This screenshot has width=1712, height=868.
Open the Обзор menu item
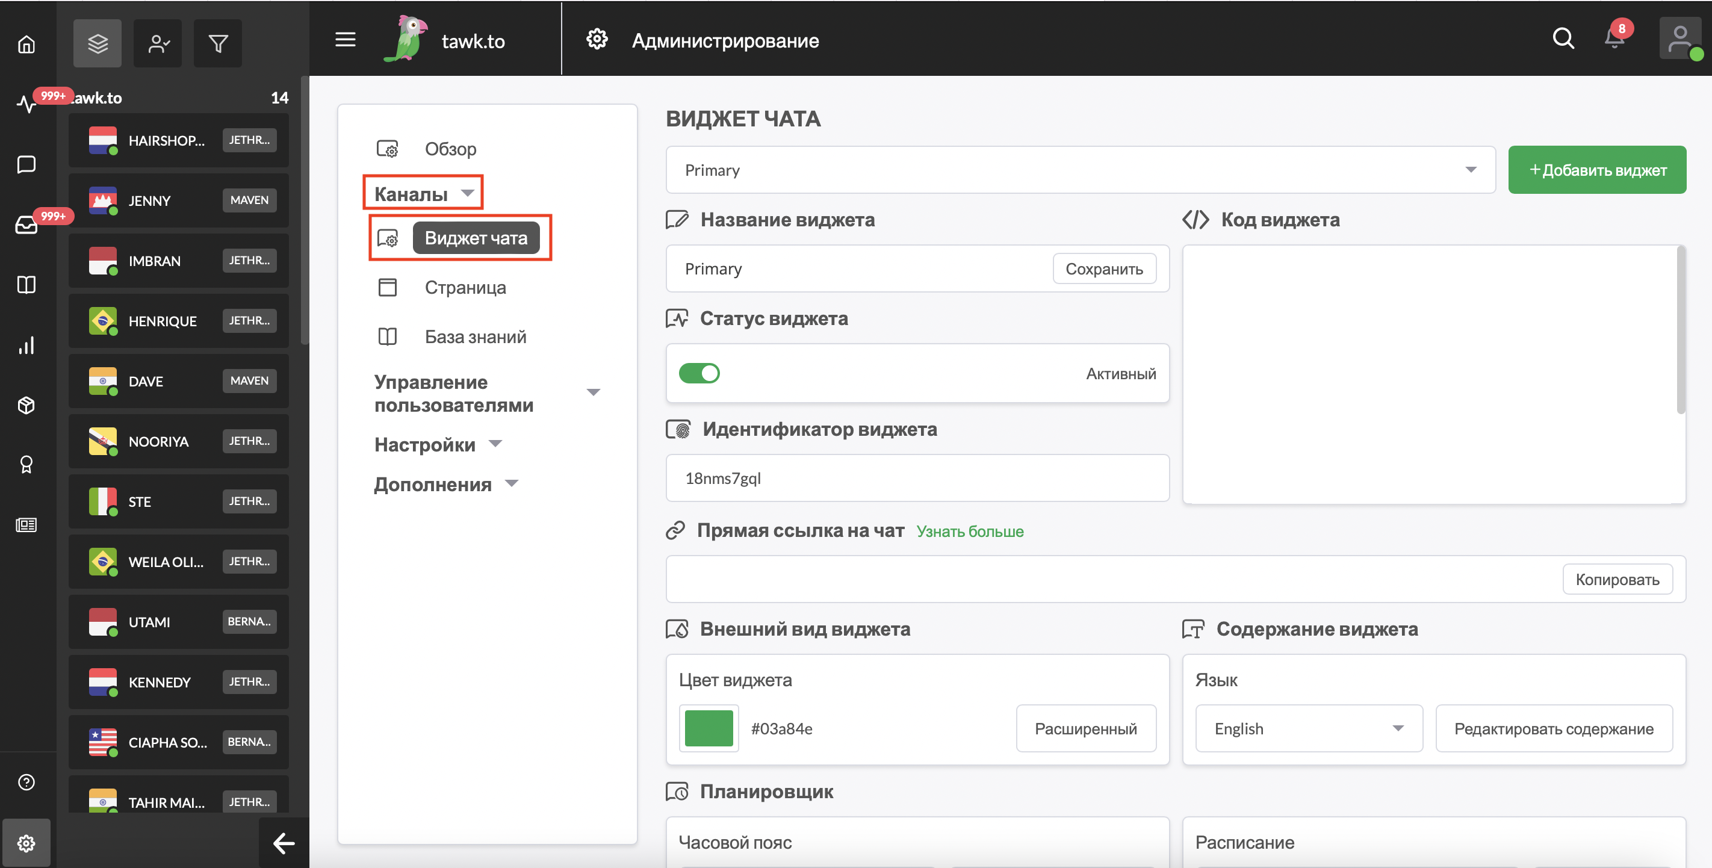pyautogui.click(x=450, y=146)
